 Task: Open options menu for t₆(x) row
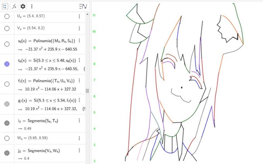79,60
